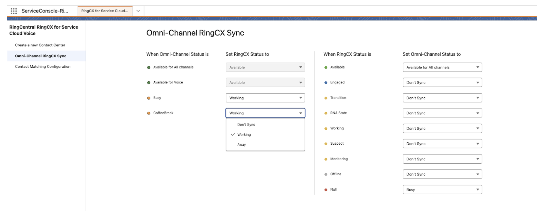The image size is (544, 211).
Task: Open the Suspect status sync dropdown
Action: click(x=442, y=144)
